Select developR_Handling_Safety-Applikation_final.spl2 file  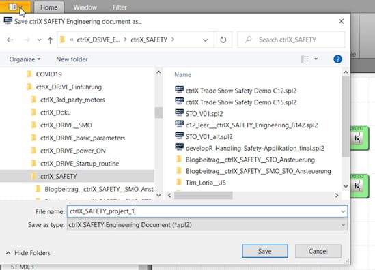point(255,148)
